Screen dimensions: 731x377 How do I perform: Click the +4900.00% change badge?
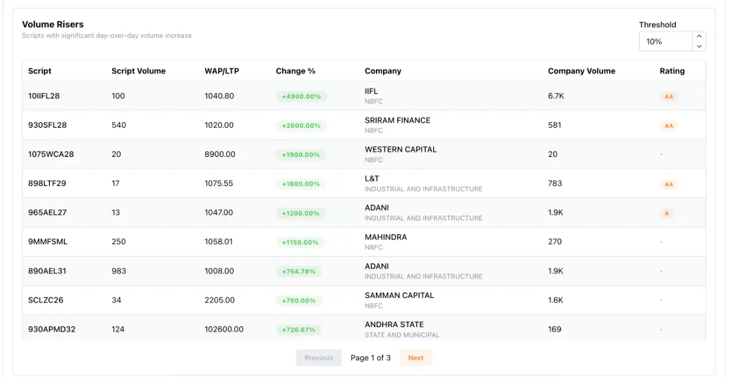coord(301,96)
